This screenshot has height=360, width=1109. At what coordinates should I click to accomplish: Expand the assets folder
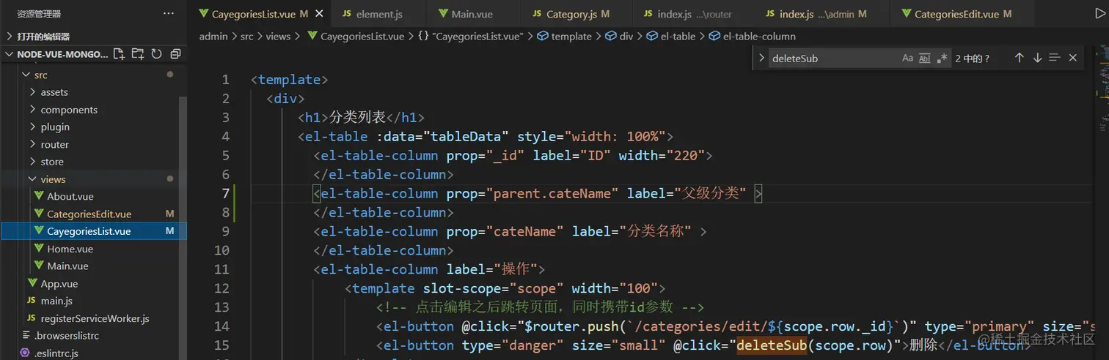coord(93,92)
